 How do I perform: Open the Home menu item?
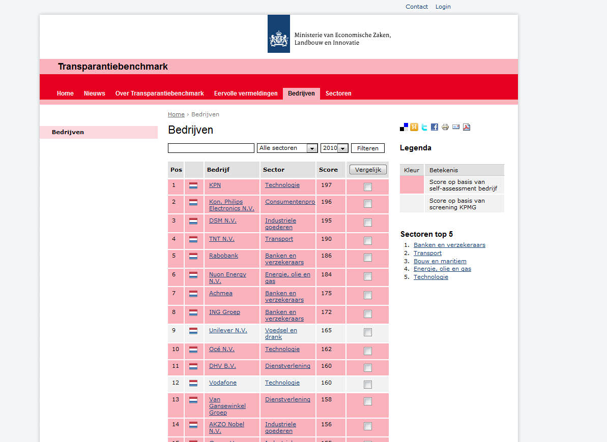65,93
